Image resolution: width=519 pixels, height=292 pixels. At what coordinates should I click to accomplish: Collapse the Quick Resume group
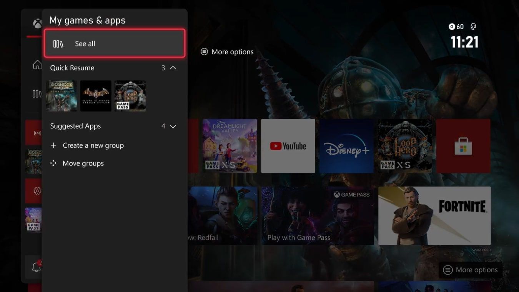pos(173,68)
